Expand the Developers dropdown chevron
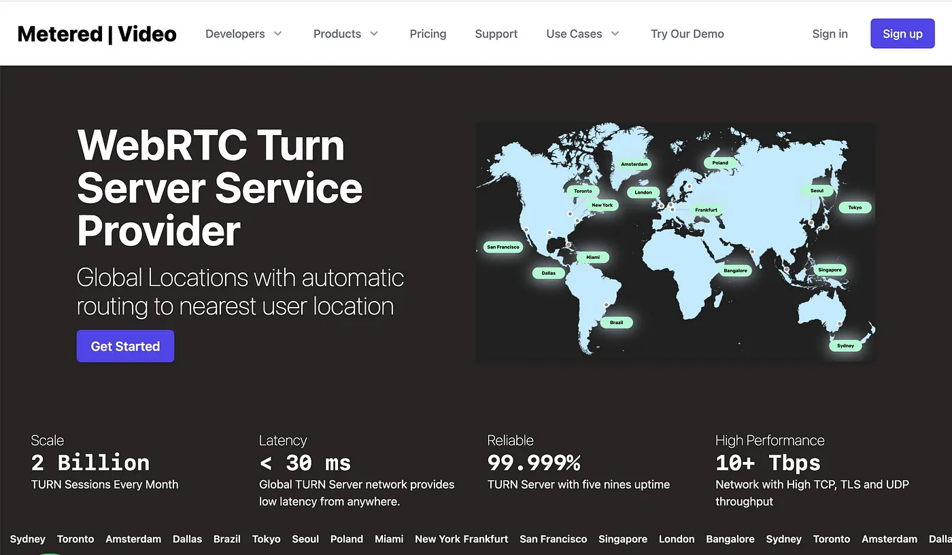 pos(277,33)
